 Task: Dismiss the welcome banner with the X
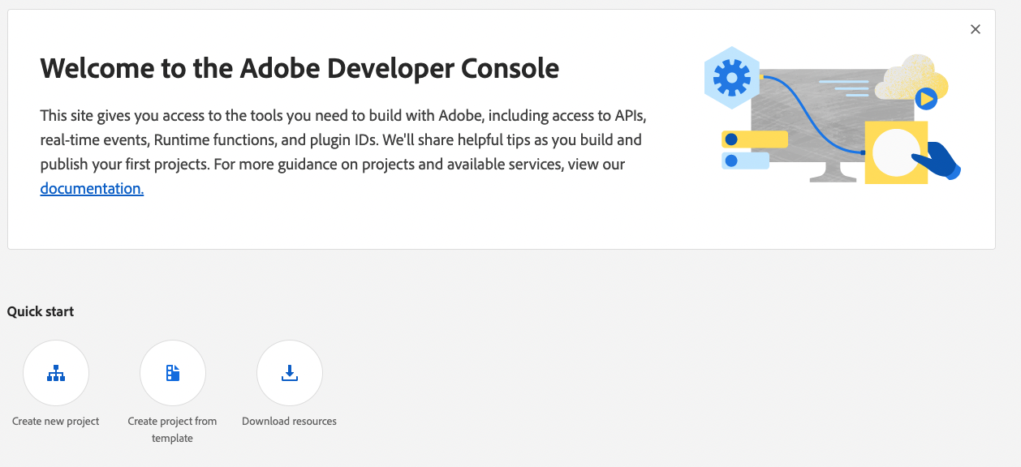pos(976,29)
